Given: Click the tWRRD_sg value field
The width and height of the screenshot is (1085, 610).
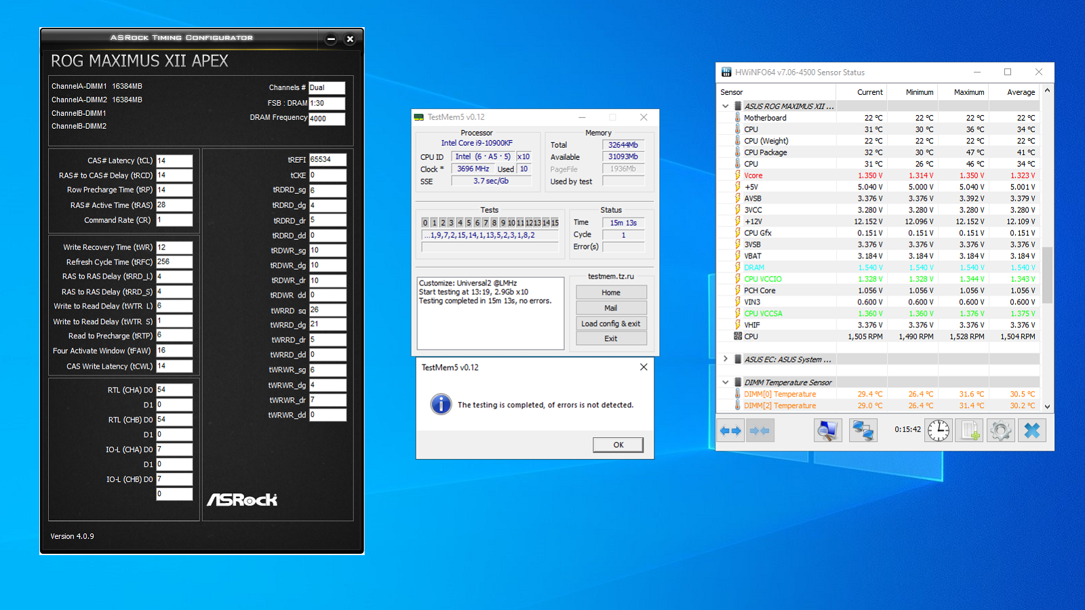Looking at the screenshot, I should pos(328,310).
